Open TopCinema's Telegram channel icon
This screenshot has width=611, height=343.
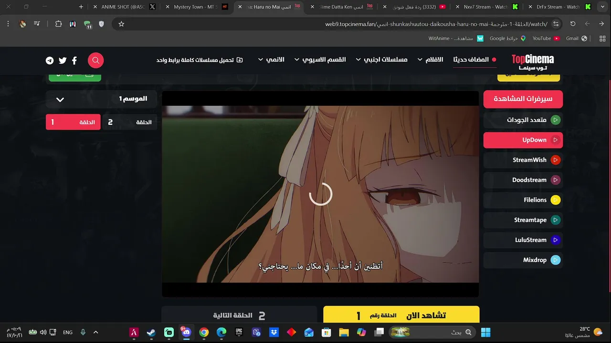point(50,61)
